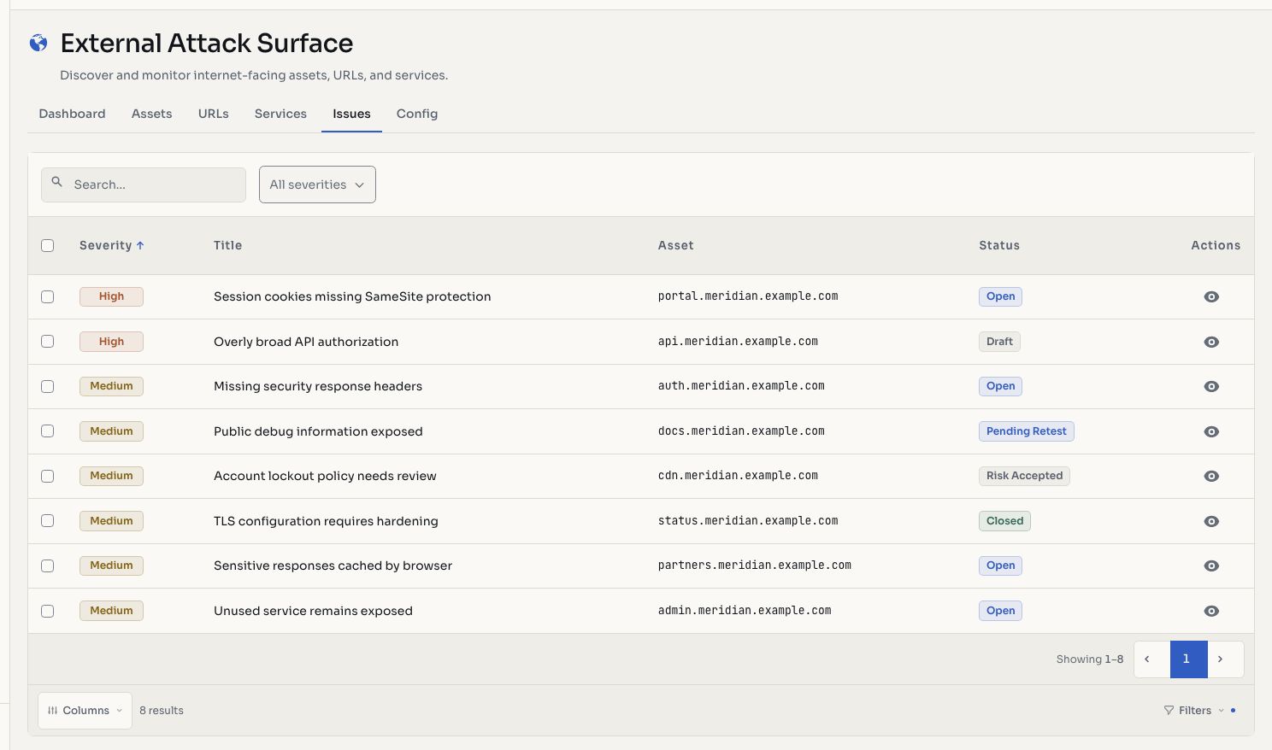Select the Account lockout policy needs review row

(48, 477)
